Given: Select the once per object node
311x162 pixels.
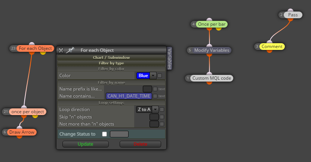Looking at the screenshot, I should 28,112.
